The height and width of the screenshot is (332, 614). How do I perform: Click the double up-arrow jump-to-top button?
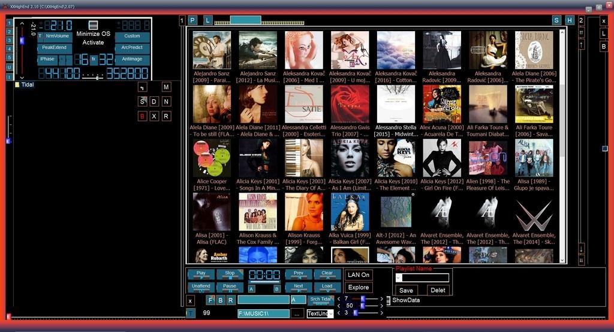[x=582, y=33]
